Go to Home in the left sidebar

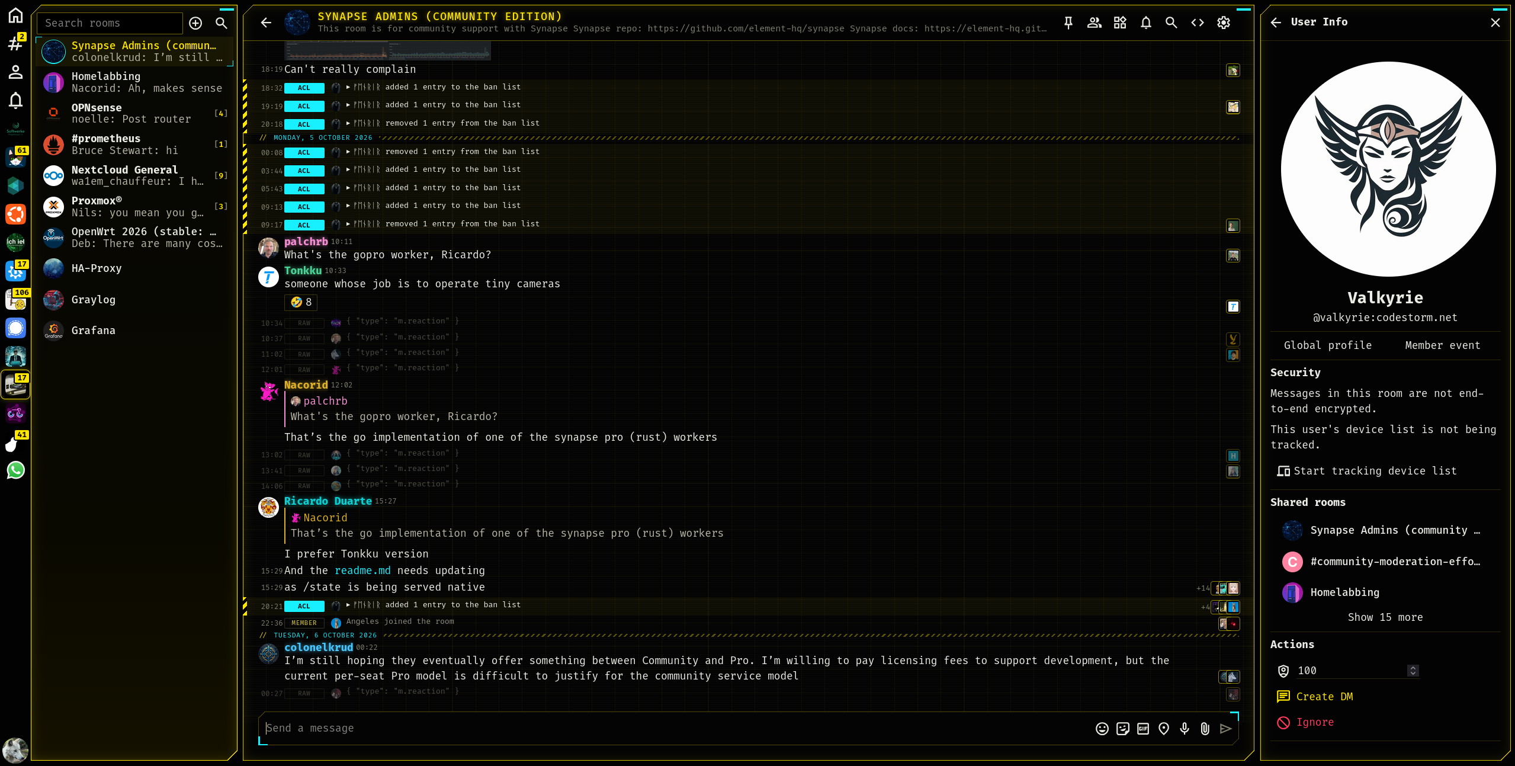click(15, 15)
